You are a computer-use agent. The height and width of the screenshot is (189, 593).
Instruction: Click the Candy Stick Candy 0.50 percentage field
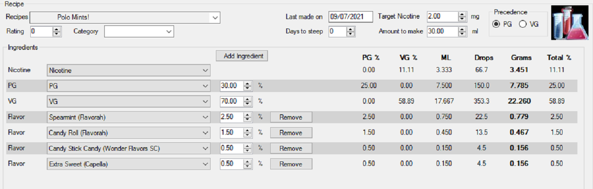point(236,148)
